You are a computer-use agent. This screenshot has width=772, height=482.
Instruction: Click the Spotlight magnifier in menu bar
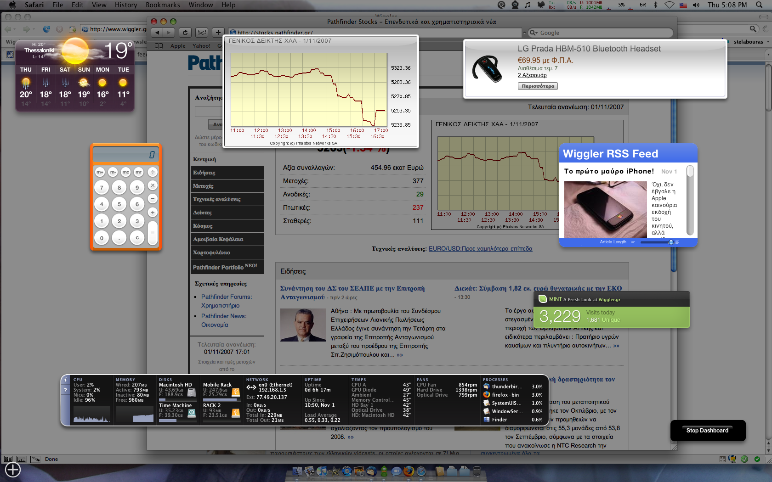tap(759, 5)
